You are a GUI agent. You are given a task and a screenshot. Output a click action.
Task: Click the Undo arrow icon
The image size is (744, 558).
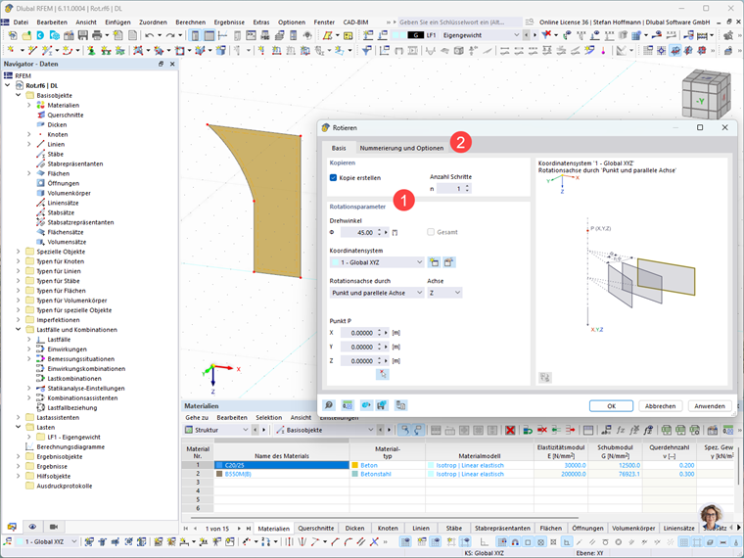[x=150, y=35]
